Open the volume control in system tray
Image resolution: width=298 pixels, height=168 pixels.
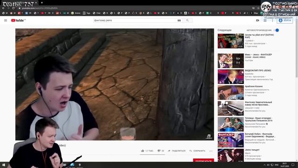click(268, 165)
